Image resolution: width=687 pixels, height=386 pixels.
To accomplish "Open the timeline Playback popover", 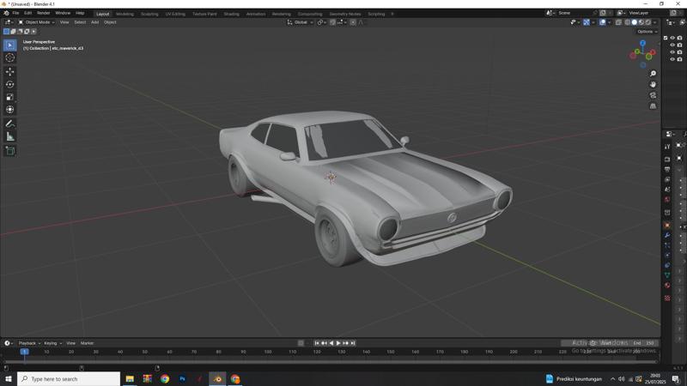I will [28, 343].
